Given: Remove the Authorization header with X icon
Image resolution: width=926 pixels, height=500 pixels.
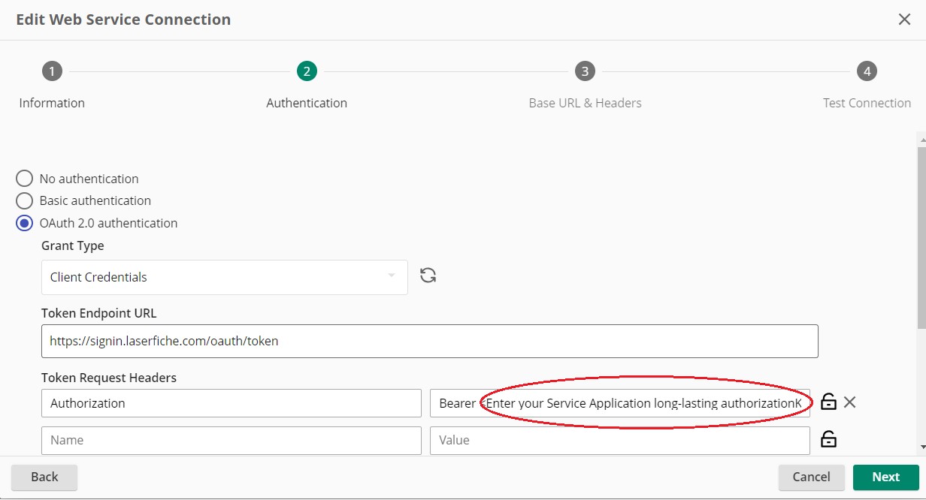Looking at the screenshot, I should pyautogui.click(x=850, y=402).
